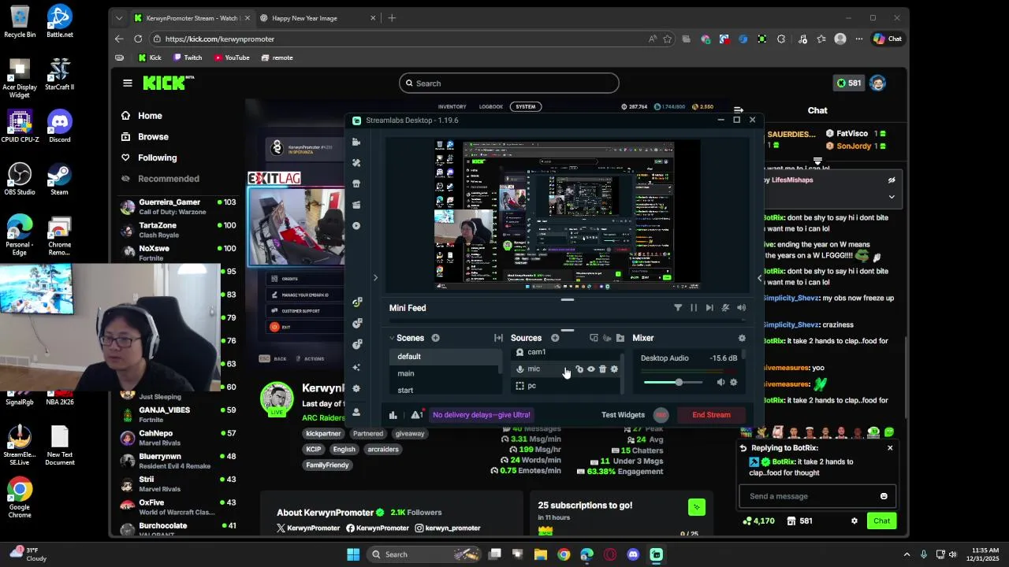The image size is (1009, 567).
Task: Open Guerreira_Gamer recommended channel
Action: click(x=177, y=206)
